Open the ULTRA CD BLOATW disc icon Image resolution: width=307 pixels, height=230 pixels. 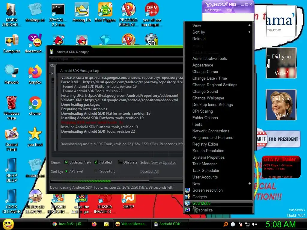tap(35, 202)
